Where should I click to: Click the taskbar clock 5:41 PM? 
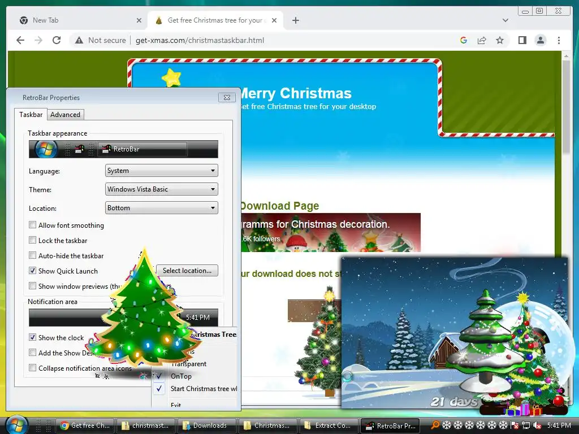(559, 425)
